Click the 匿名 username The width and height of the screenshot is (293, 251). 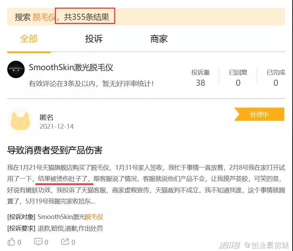point(47,117)
